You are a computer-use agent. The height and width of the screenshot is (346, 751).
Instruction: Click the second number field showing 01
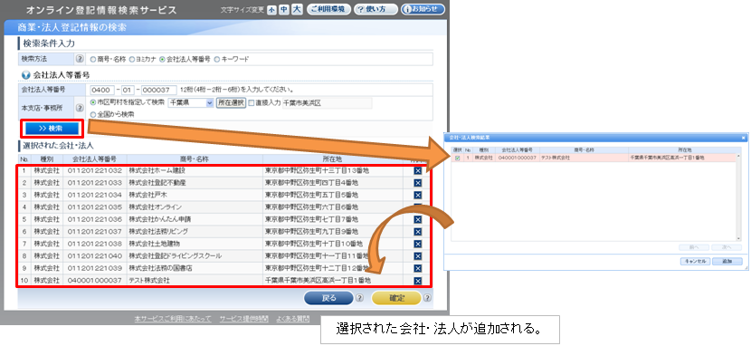(x=128, y=90)
